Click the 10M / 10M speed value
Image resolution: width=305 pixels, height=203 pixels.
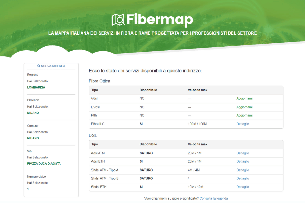[x=196, y=187]
